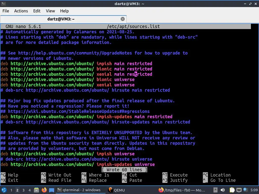Click the 'newer versions of Lubuntu' comment line

pyautogui.click(x=37, y=58)
